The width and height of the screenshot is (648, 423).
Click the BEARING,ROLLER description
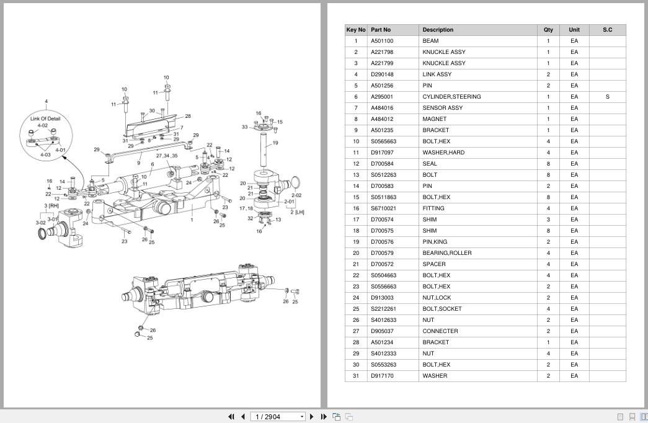[x=446, y=253]
